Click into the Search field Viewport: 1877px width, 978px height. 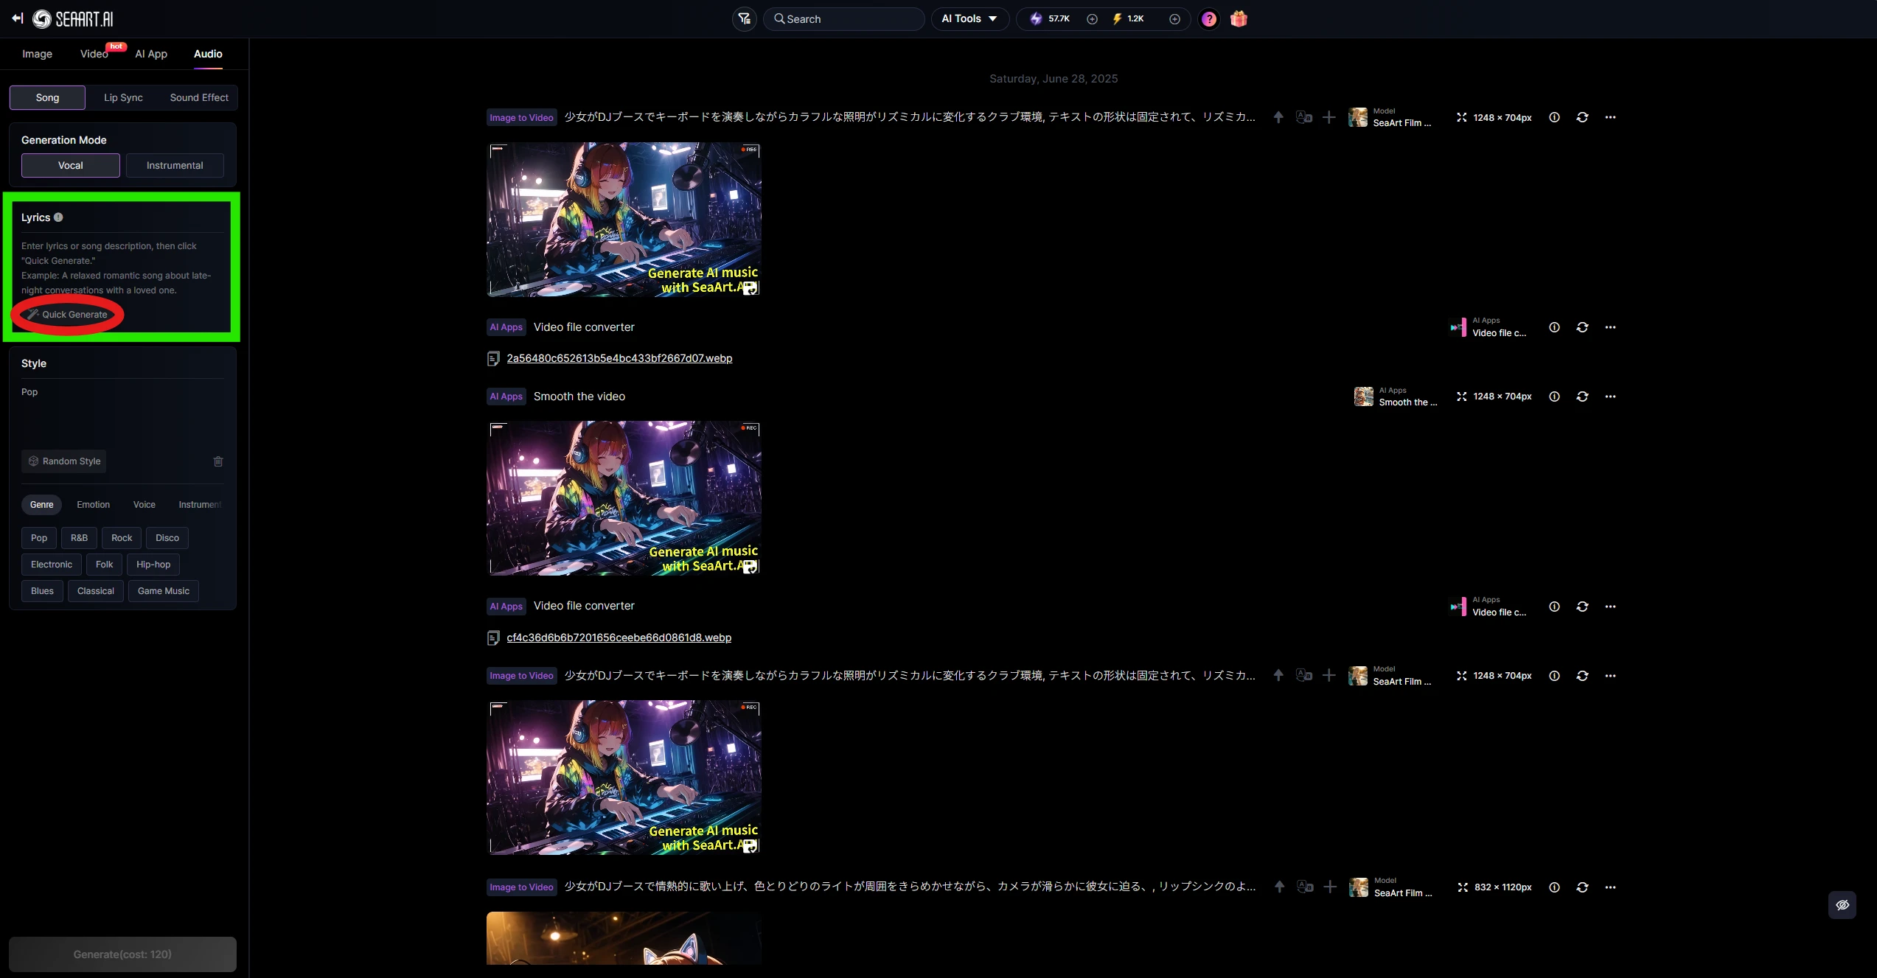tap(848, 19)
